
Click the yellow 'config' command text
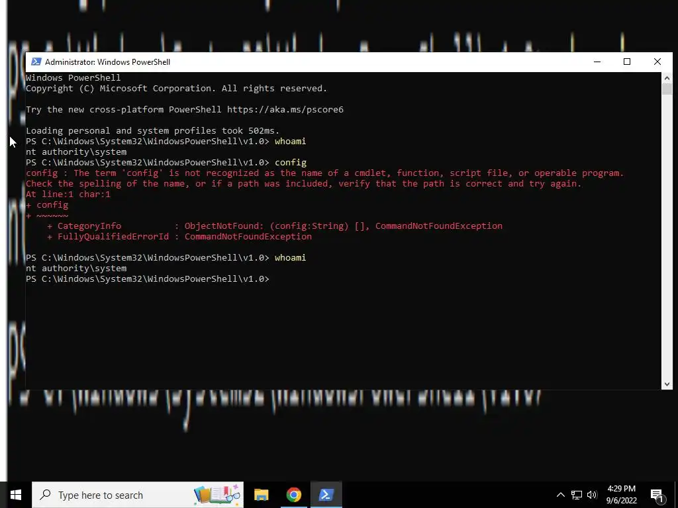pyautogui.click(x=291, y=163)
